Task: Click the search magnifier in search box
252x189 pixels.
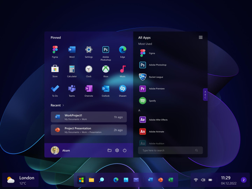Action: pyautogui.click(x=196, y=150)
